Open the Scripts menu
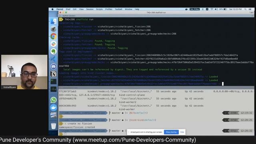The height and width of the screenshot is (144, 256). click(99, 9)
